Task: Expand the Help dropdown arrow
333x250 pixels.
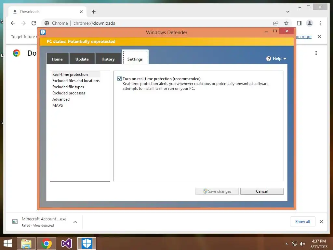Action: click(x=285, y=59)
